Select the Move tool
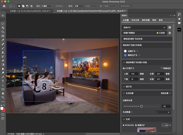 pos(3,15)
